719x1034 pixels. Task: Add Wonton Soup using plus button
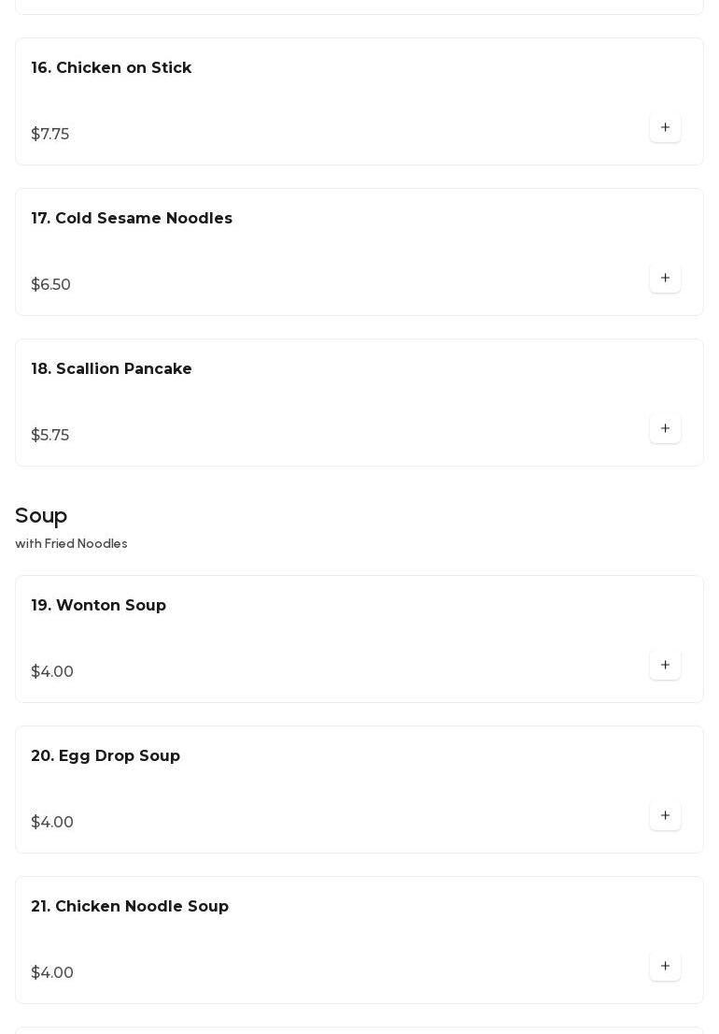tap(665, 666)
